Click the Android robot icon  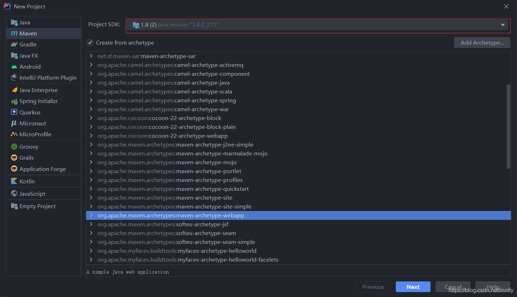(14, 67)
